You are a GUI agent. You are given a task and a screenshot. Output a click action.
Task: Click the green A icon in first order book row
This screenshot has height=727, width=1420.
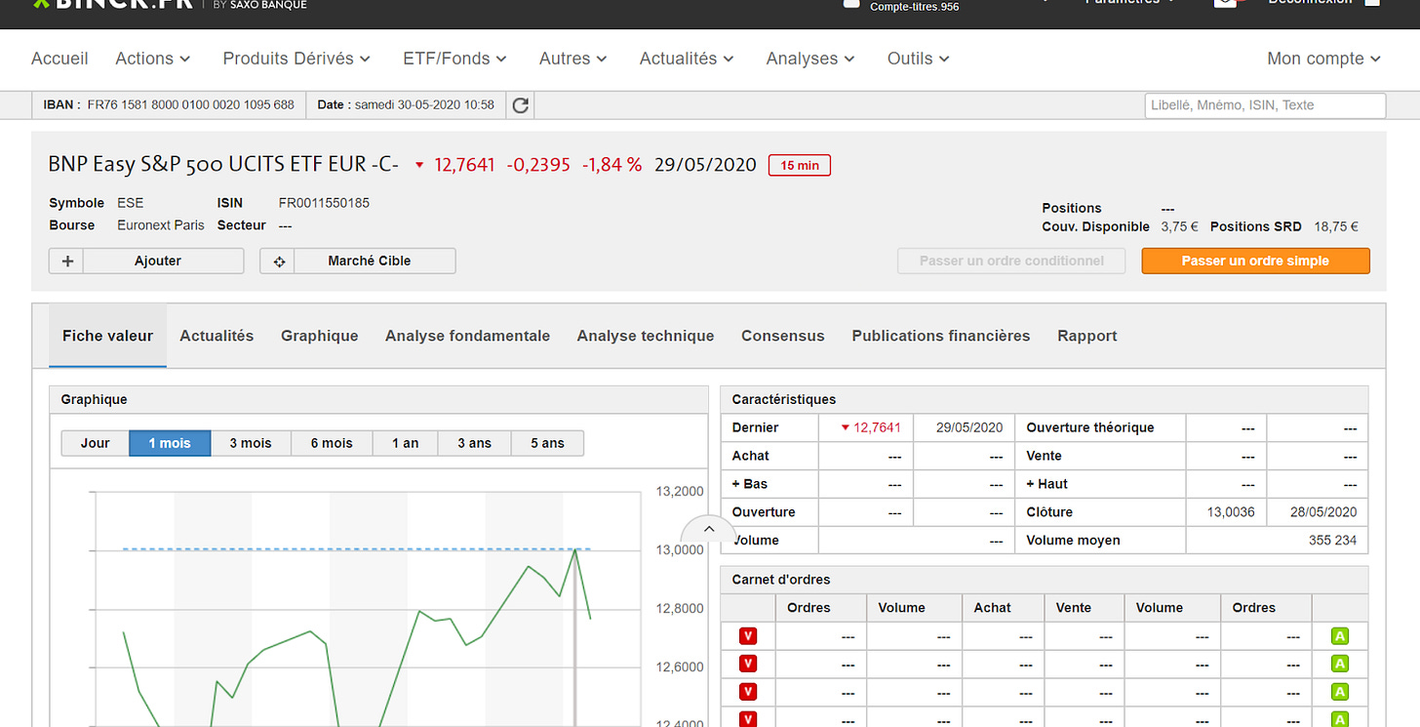click(x=1340, y=636)
